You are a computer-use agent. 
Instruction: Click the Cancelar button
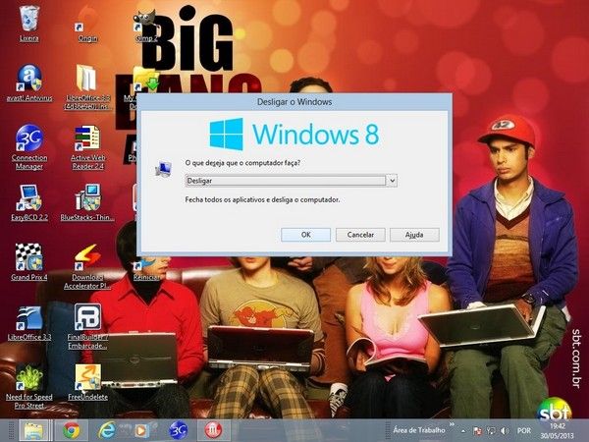(360, 235)
